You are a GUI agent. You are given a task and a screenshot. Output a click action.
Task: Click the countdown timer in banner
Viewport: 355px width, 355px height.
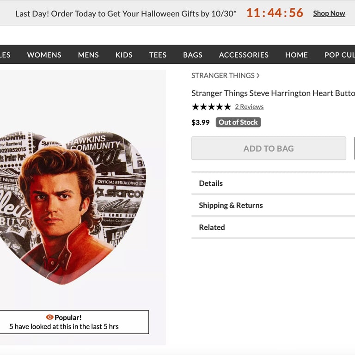coord(275,13)
